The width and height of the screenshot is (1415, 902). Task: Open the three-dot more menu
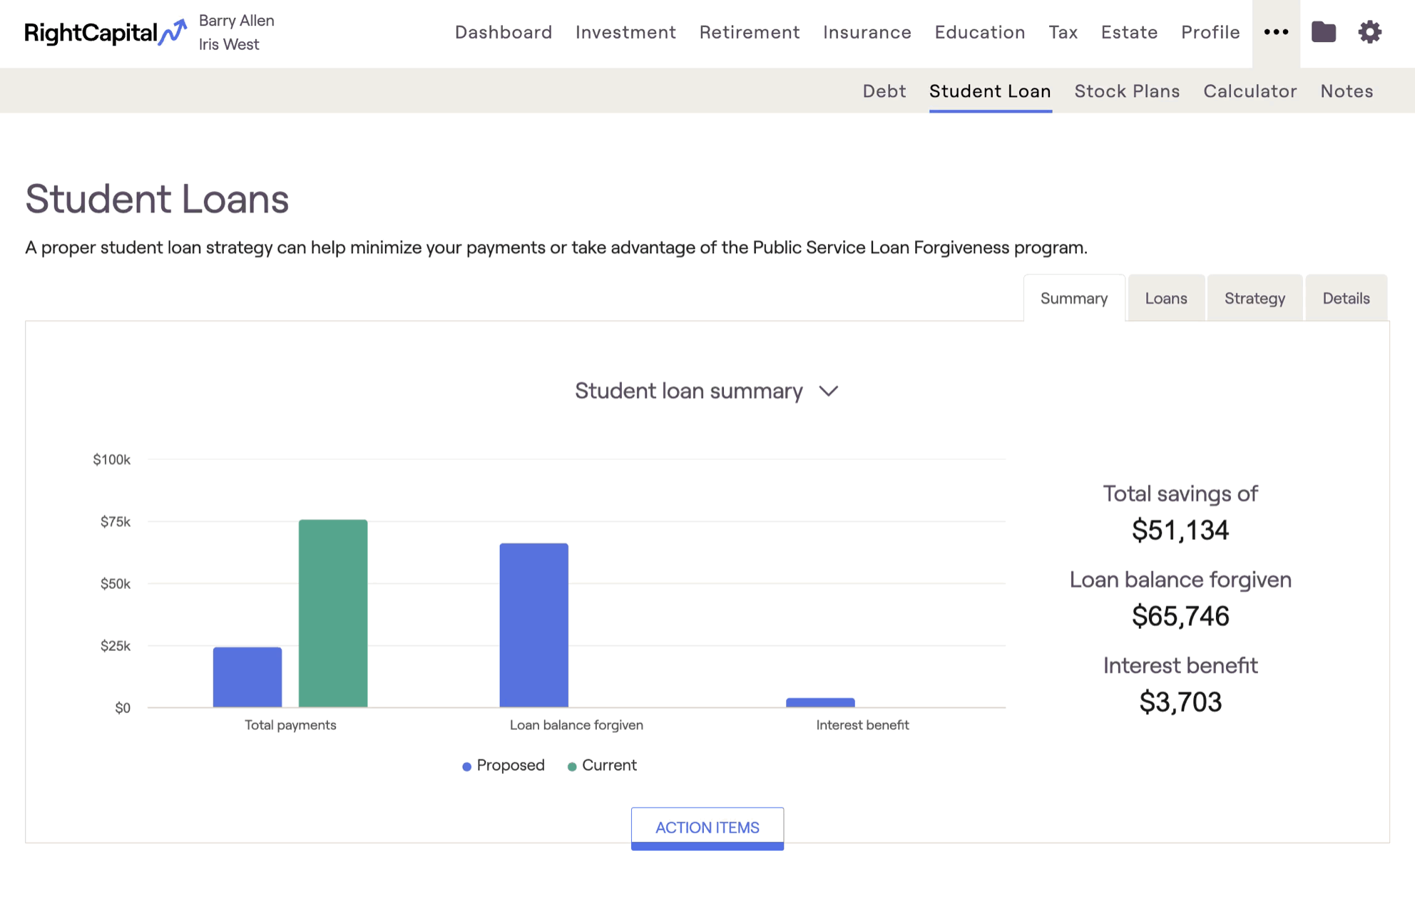coord(1276,32)
